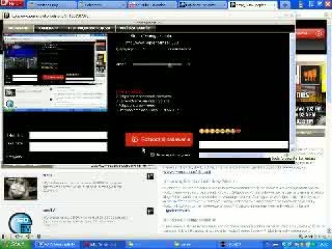Select the first tab in the black dialog
Viewport: 332px width, 249px height.
pyautogui.click(x=18, y=28)
